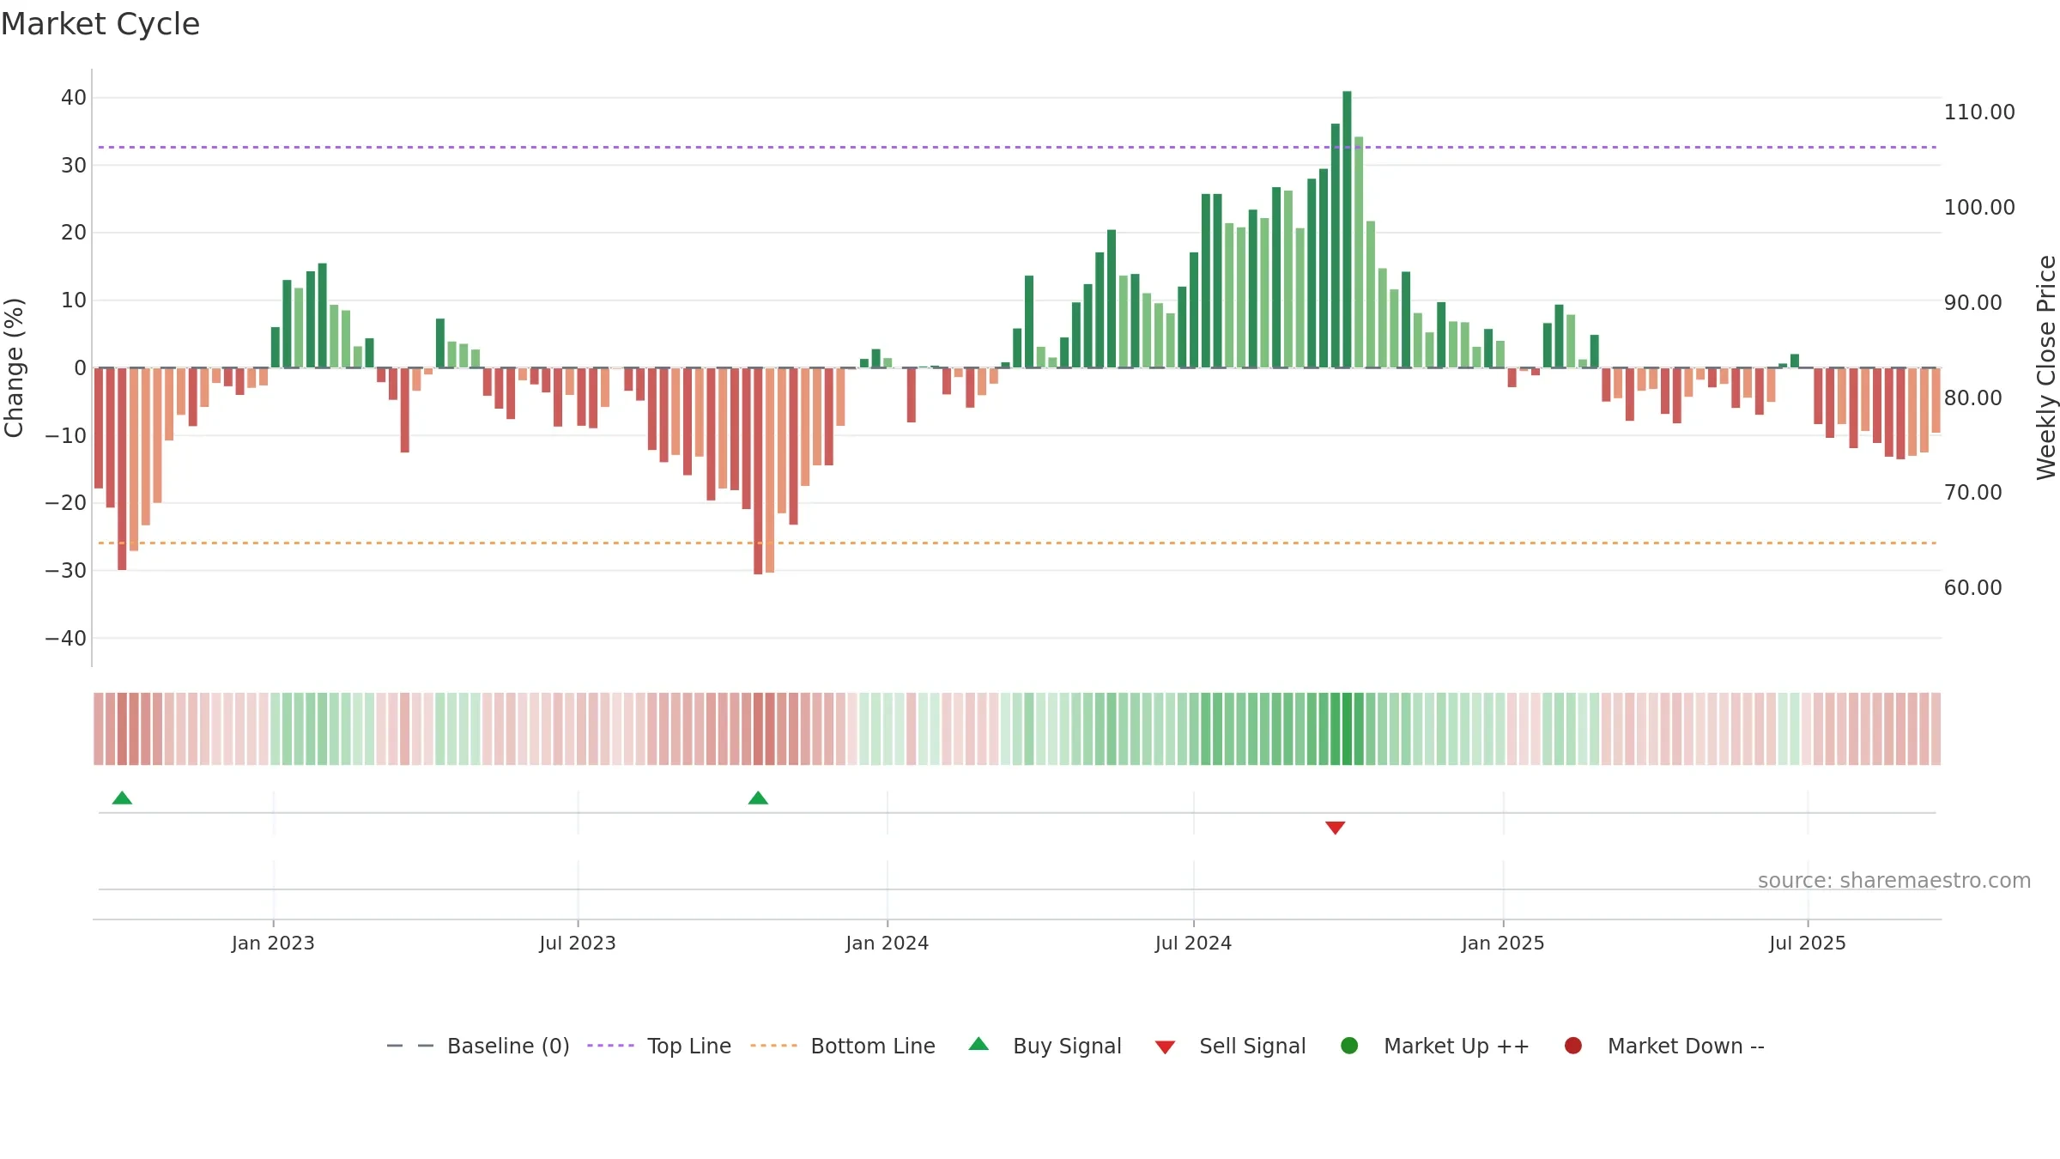Toggle the Market Down -- legend entry
Screen dimensions: 2060x1159
pyautogui.click(x=1664, y=1046)
